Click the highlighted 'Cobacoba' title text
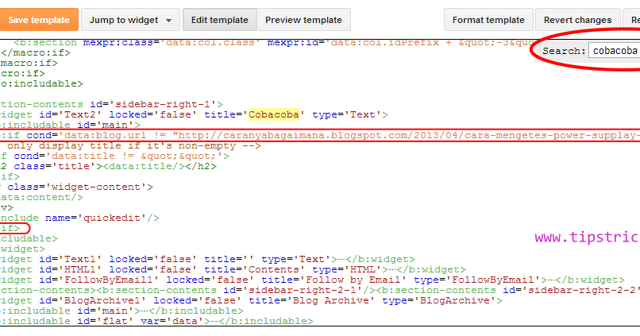This screenshot has height=336, width=640. pyautogui.click(x=274, y=114)
